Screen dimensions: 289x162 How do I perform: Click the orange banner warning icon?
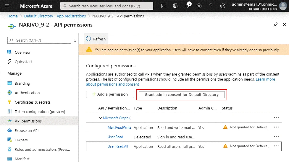coord(89,50)
